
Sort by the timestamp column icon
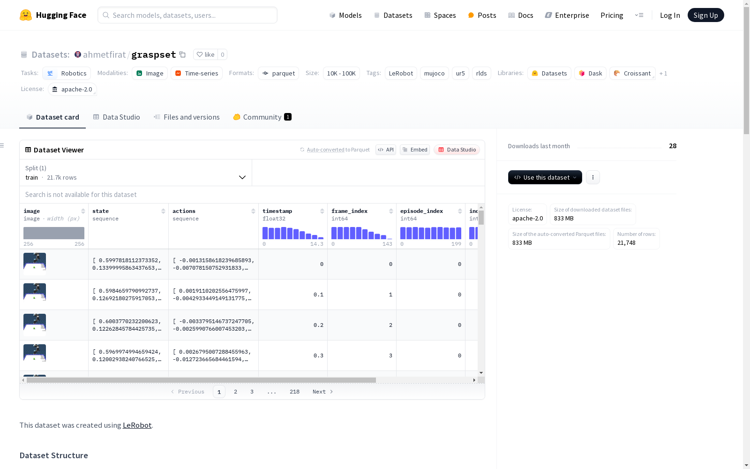click(322, 211)
